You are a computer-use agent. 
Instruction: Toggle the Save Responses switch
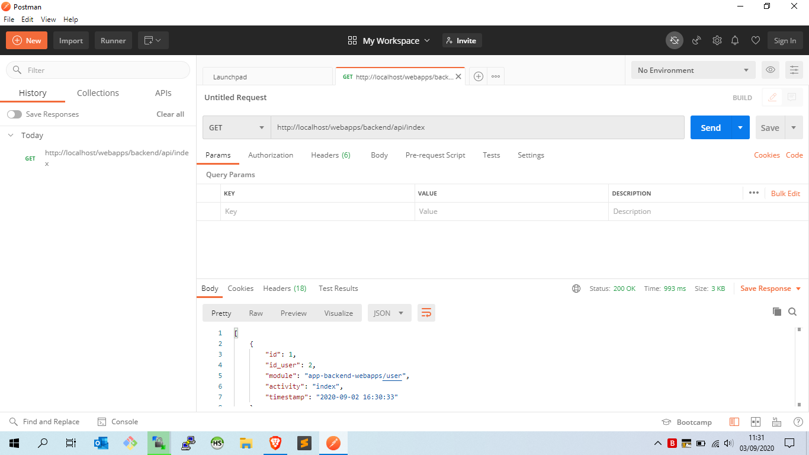[14, 114]
